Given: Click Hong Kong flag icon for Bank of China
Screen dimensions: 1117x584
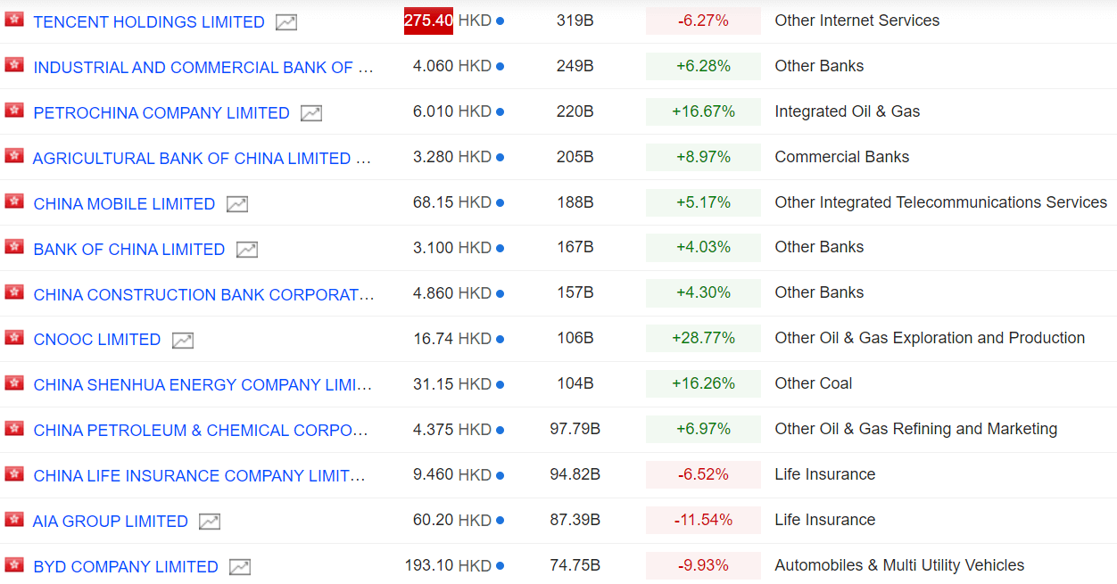Looking at the screenshot, I should [14, 246].
